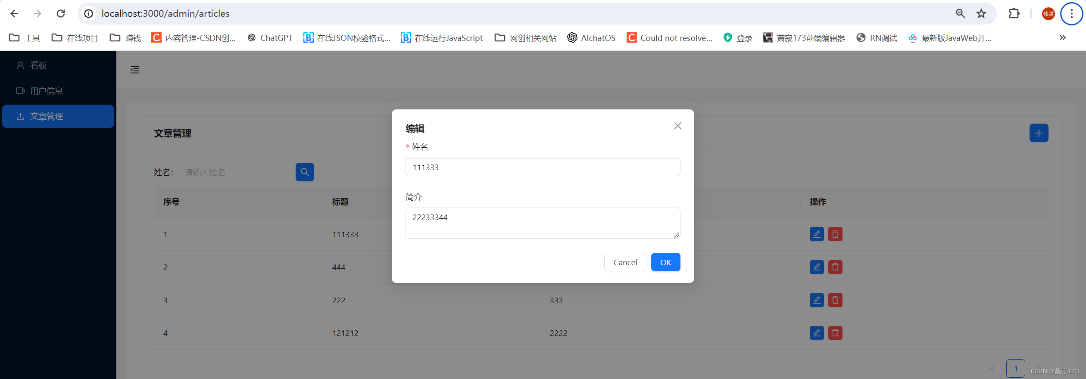Open the 在线运行JavaScript bookmark
The image size is (1086, 379).
[442, 38]
